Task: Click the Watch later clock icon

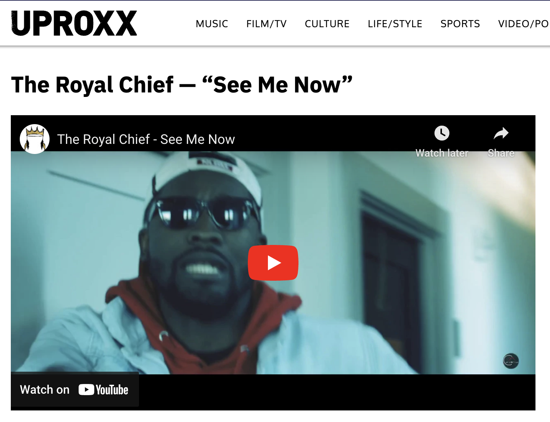Action: coord(442,133)
